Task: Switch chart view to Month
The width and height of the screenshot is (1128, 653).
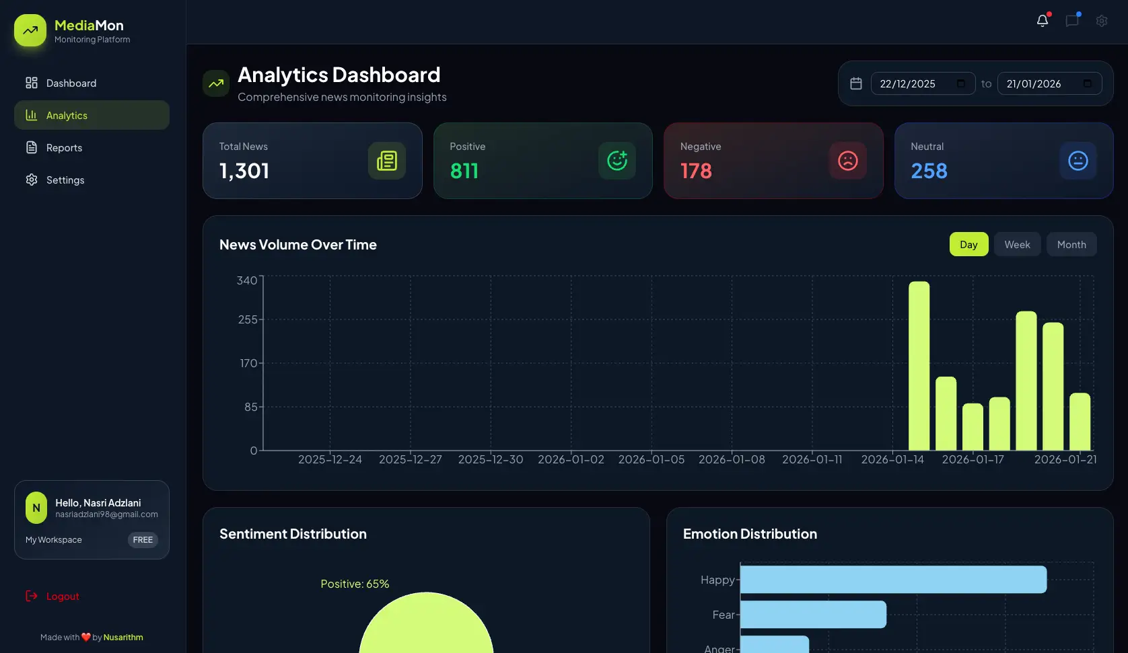Action: (x=1071, y=244)
